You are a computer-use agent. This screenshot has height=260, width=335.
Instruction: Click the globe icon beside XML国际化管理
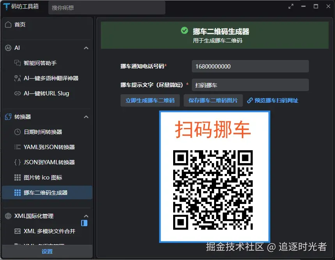(8, 216)
